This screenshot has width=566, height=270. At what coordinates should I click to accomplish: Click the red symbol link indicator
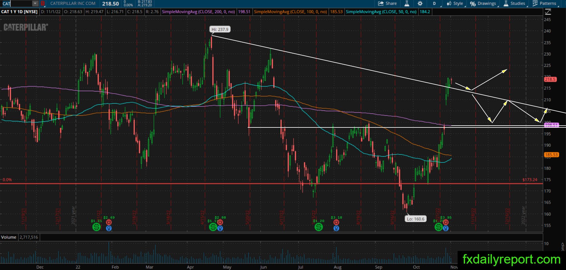tap(43, 4)
